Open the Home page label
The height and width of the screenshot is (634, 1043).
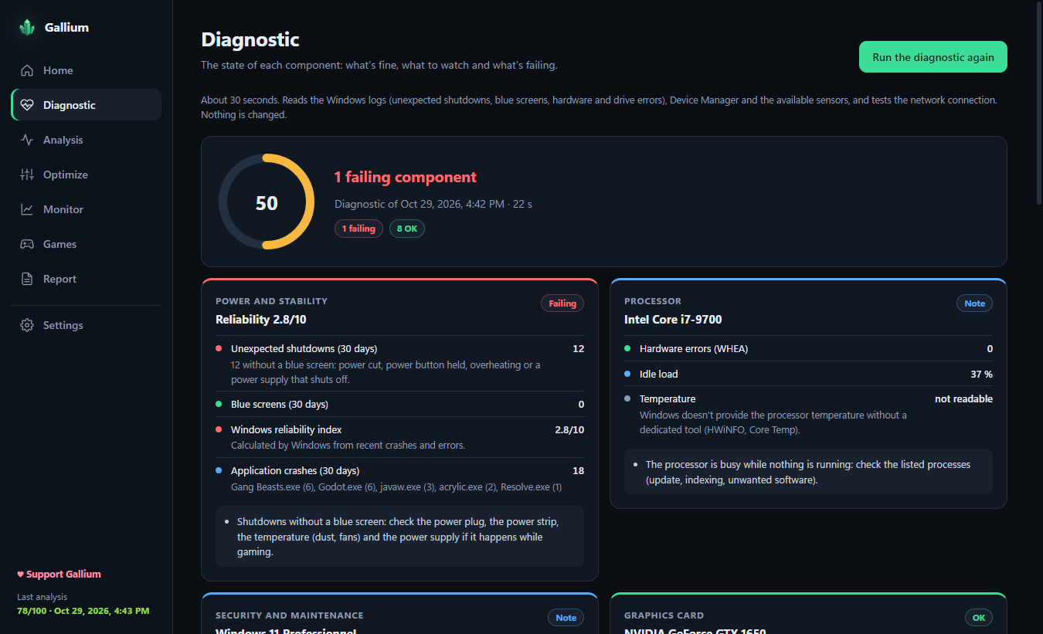click(x=58, y=70)
